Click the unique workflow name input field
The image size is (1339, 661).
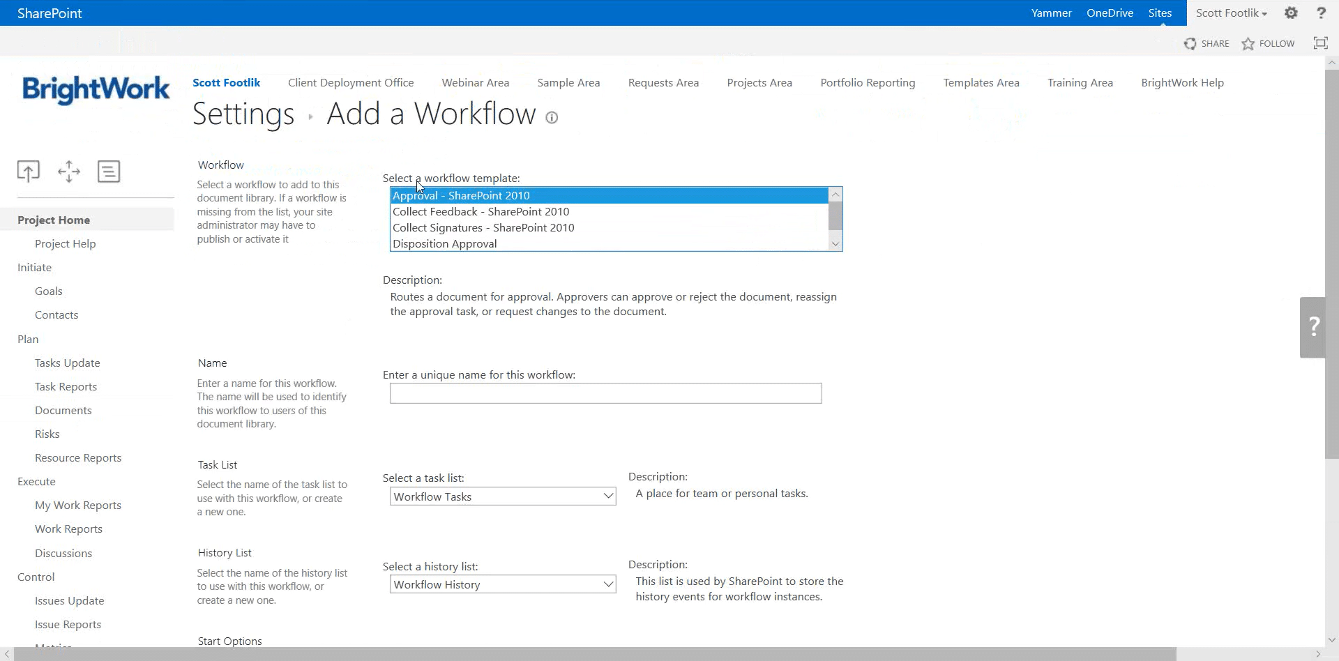(x=605, y=393)
